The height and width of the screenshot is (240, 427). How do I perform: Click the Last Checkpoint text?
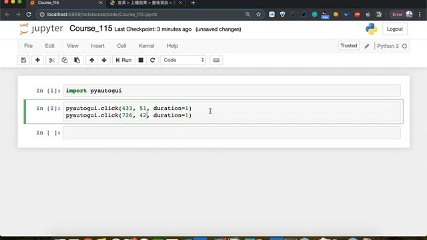tap(153, 29)
